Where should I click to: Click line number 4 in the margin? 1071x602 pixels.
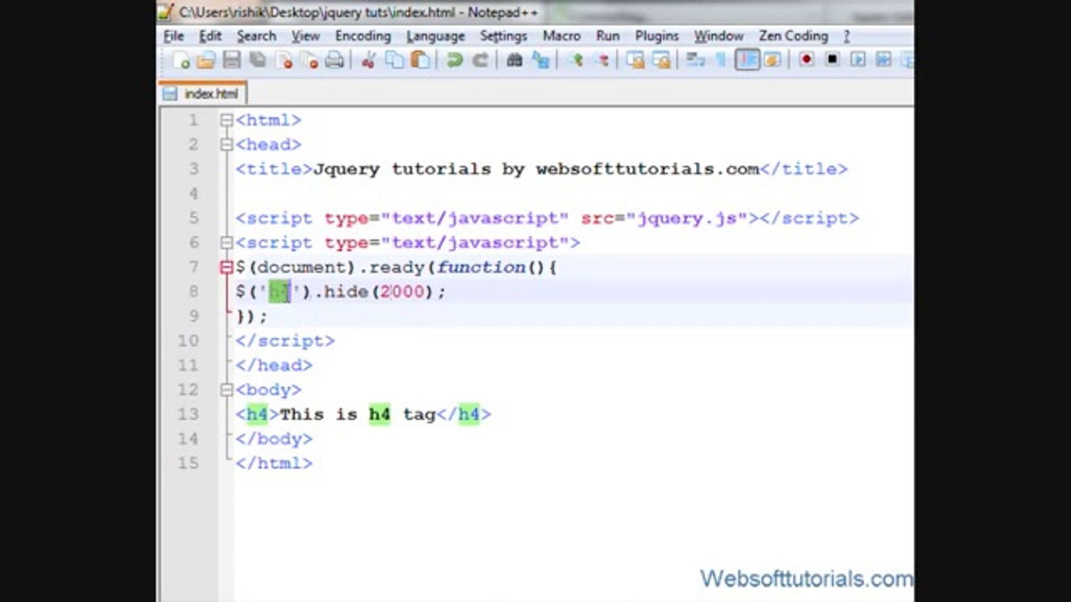pos(193,194)
